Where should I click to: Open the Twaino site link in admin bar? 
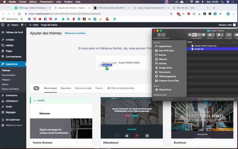click(x=13, y=25)
